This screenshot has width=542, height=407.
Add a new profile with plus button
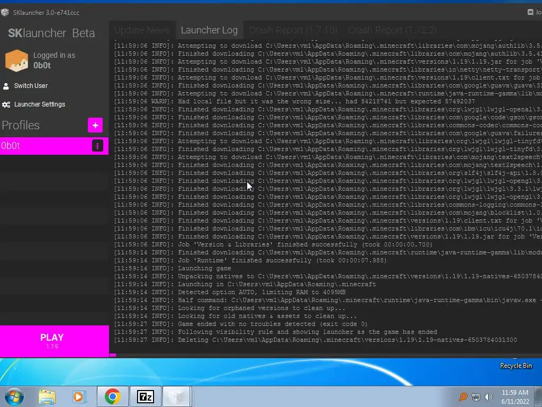point(95,125)
